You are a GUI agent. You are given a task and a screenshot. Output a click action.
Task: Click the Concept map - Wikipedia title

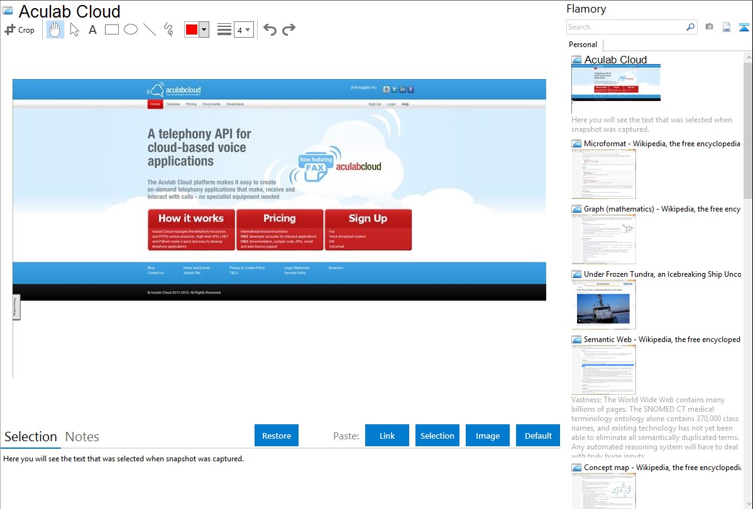pyautogui.click(x=662, y=467)
